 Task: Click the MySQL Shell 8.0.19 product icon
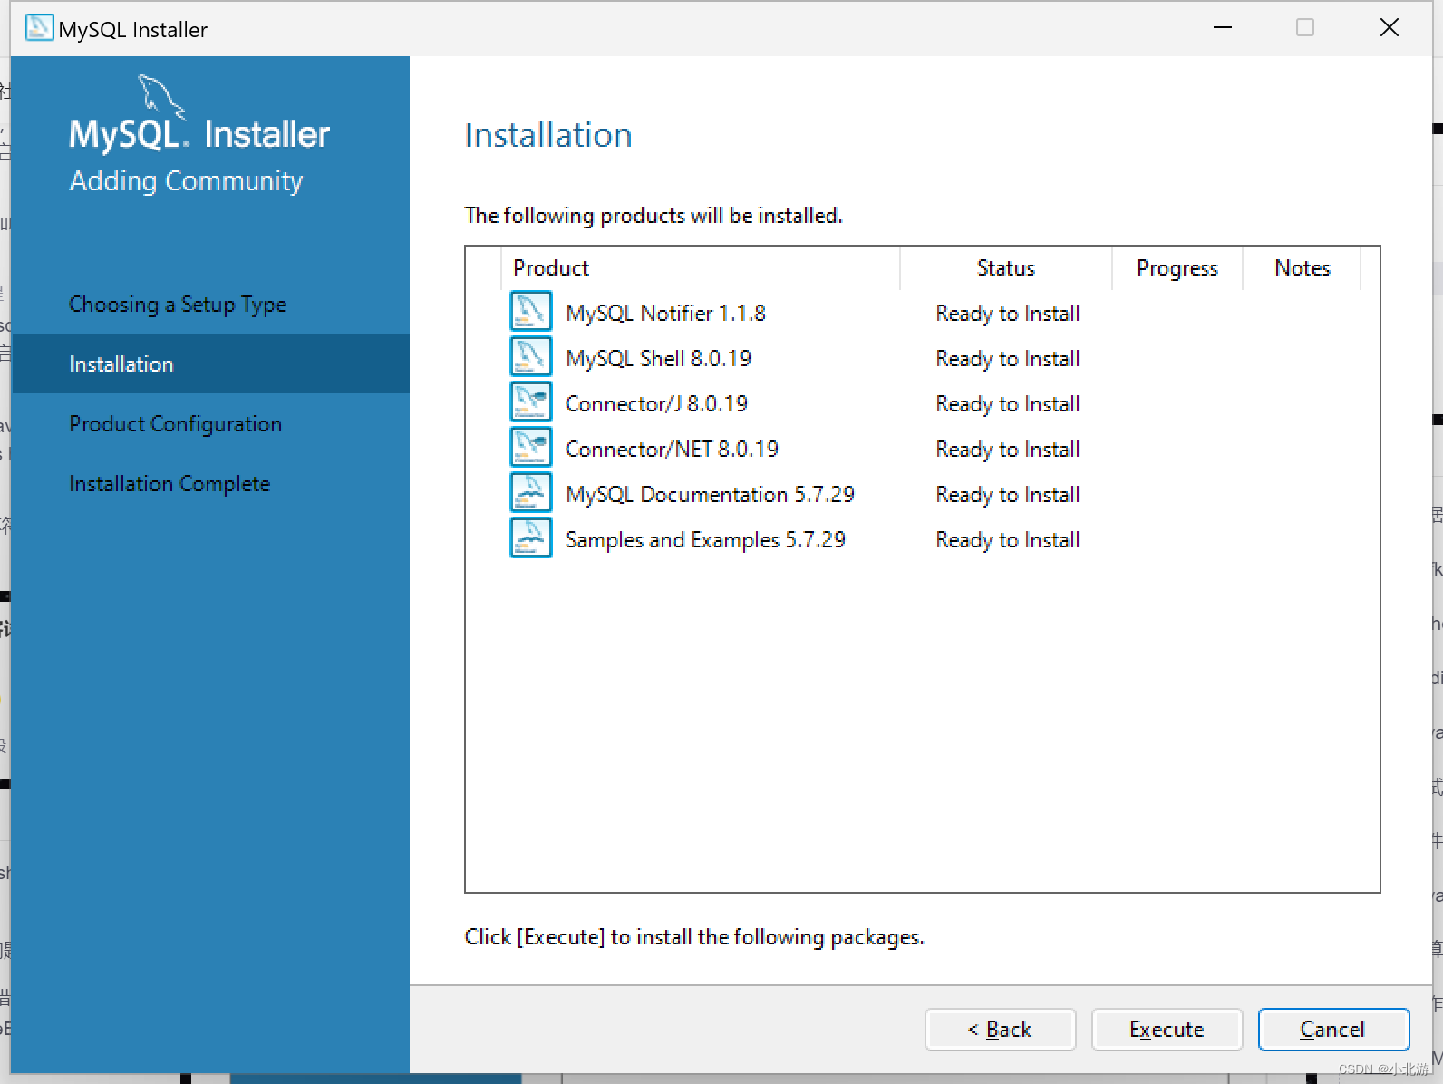pyautogui.click(x=531, y=357)
